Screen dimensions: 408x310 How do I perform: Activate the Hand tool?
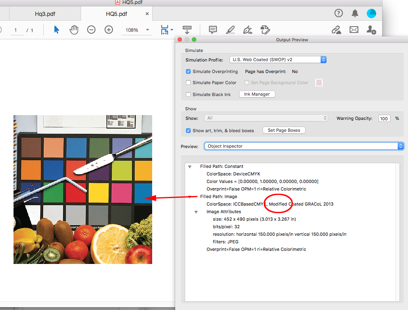[x=74, y=29]
